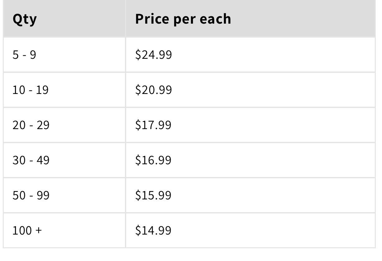The image size is (382, 261).
Task: Select the $17.99 price per each
Action: [153, 125]
